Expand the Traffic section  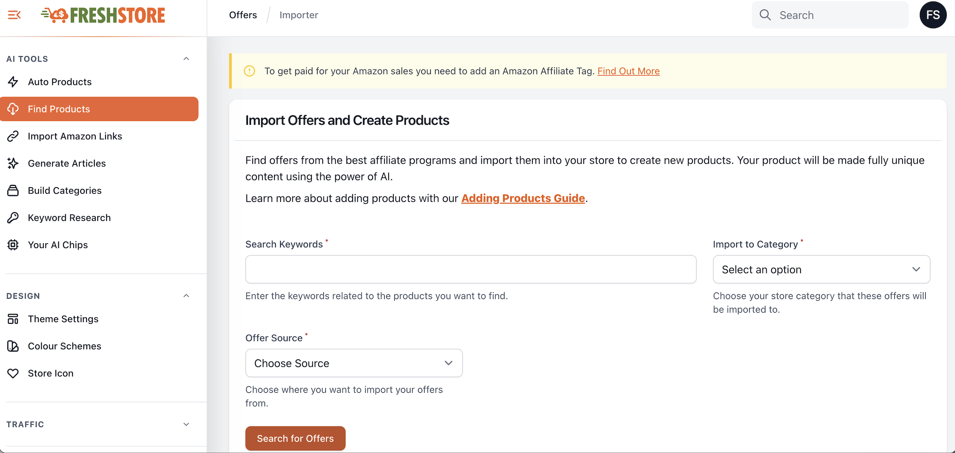pos(186,424)
